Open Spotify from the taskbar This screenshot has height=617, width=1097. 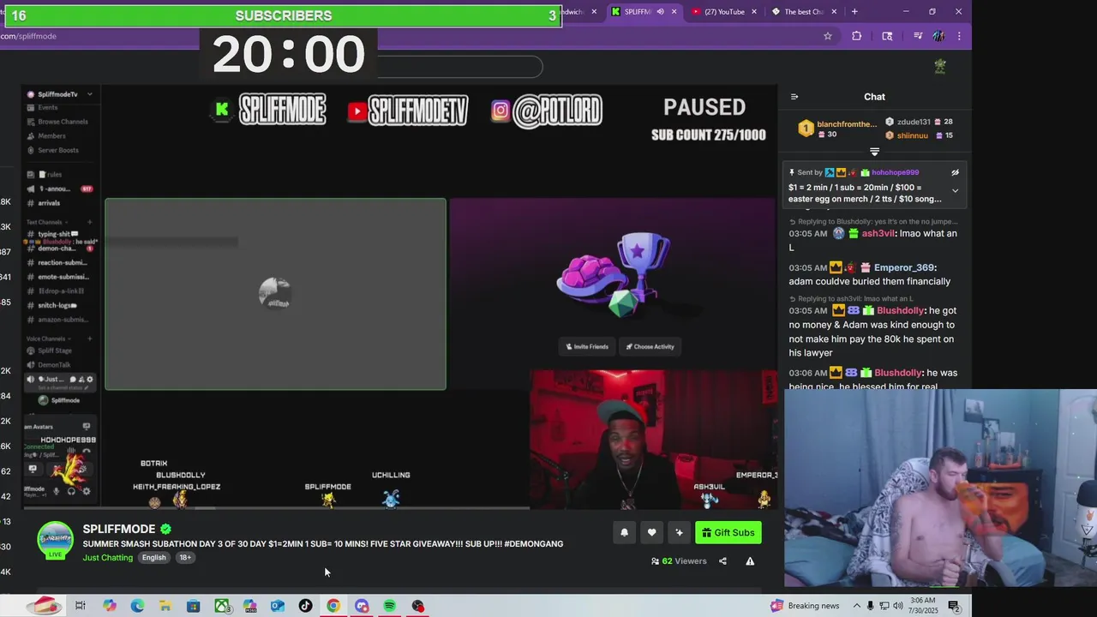[x=390, y=606]
